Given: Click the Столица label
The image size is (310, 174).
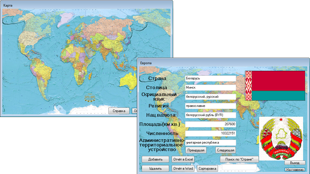Looking at the screenshot, I should 156,87.
